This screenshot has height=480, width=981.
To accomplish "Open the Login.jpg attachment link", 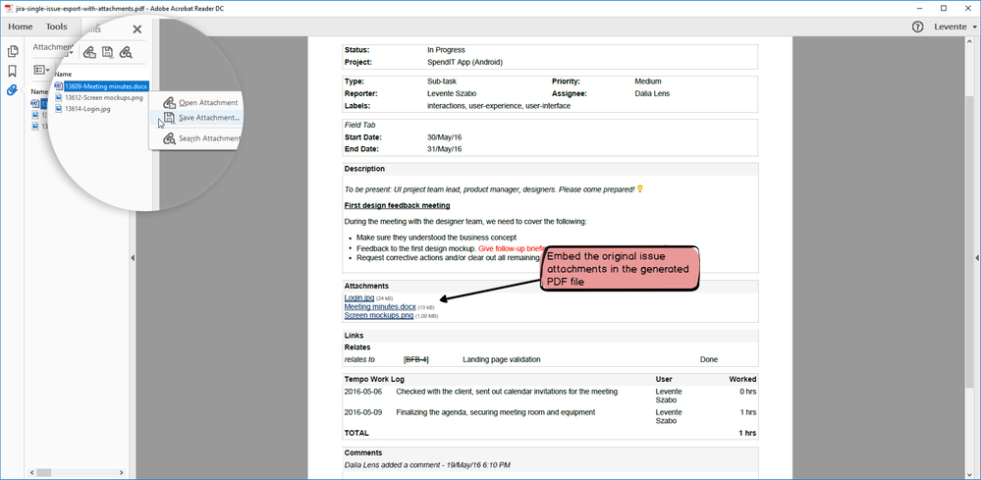I will [359, 298].
